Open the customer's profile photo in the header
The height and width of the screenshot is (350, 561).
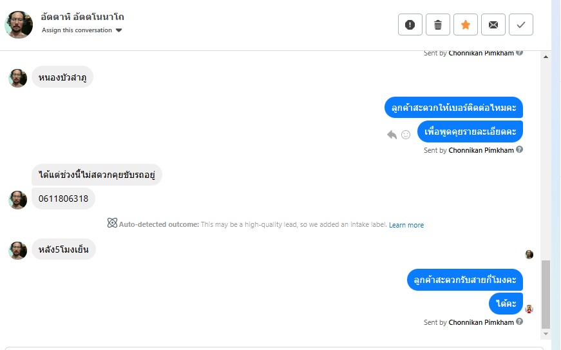pyautogui.click(x=19, y=24)
